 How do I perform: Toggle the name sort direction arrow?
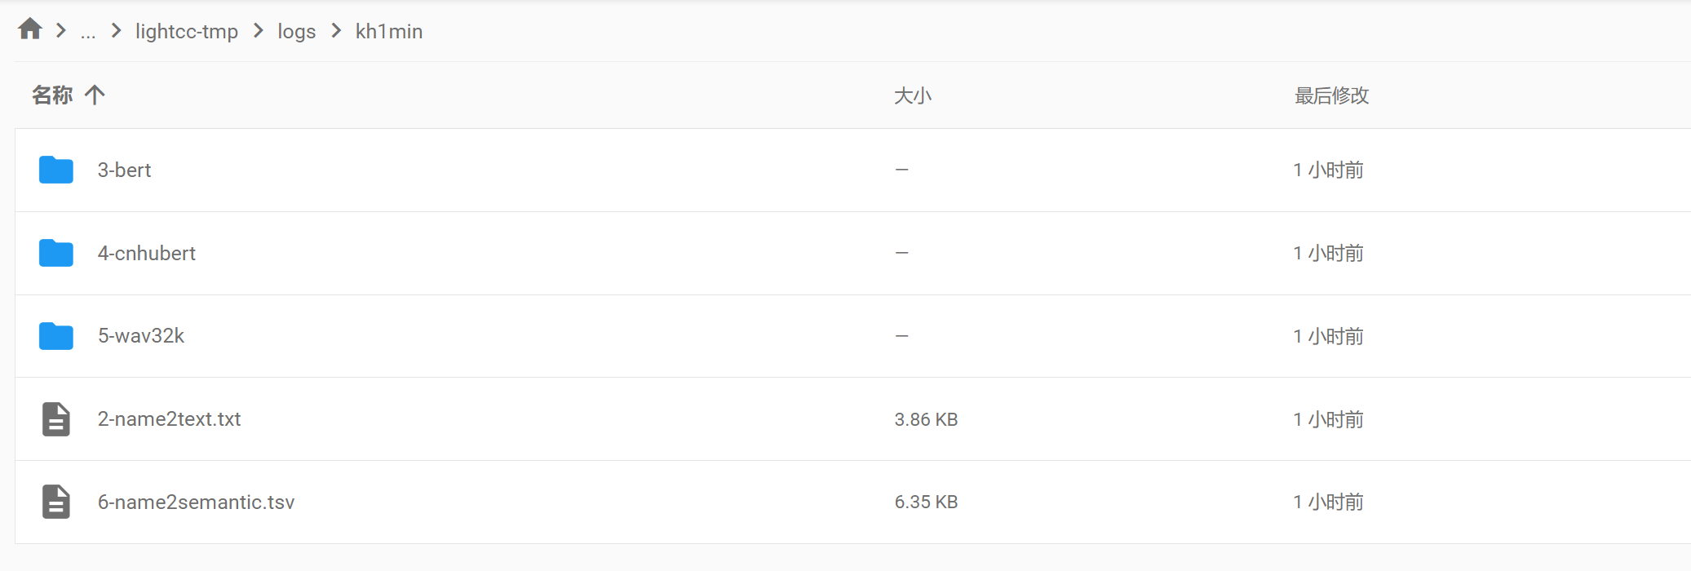(x=95, y=95)
